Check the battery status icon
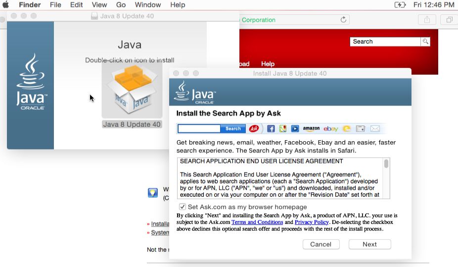 click(x=400, y=4)
